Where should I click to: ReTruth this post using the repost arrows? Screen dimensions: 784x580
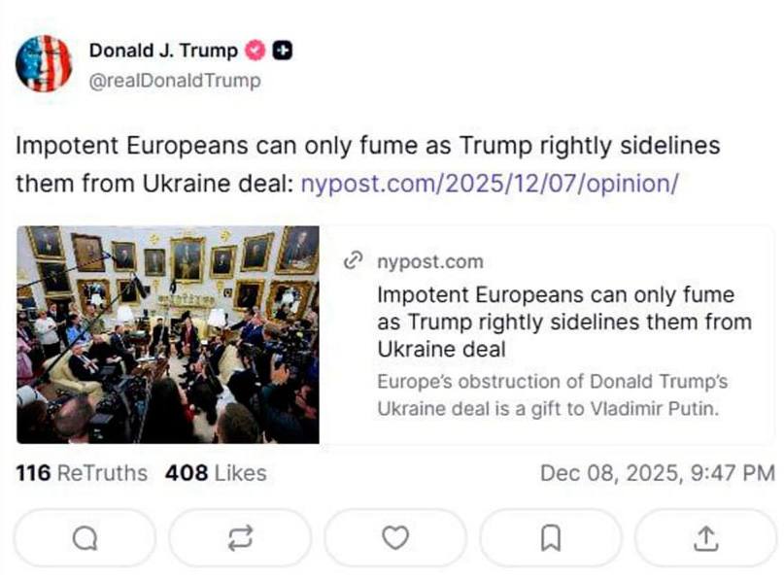tap(240, 537)
